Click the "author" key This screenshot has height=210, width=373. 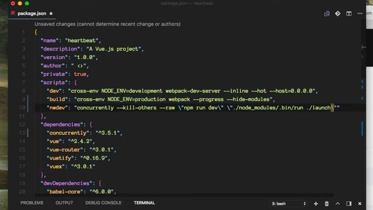tap(52, 66)
